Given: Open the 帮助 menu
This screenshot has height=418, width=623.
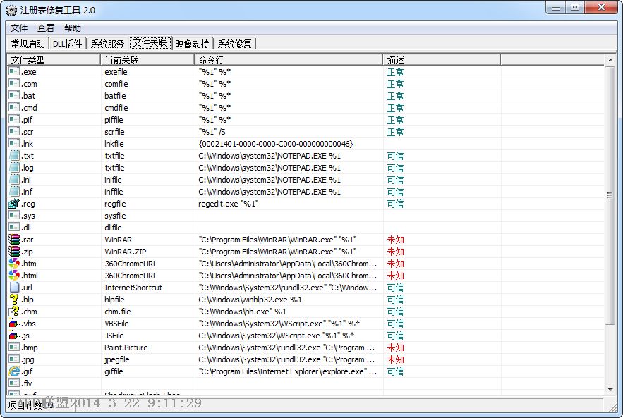Looking at the screenshot, I should tap(73, 28).
